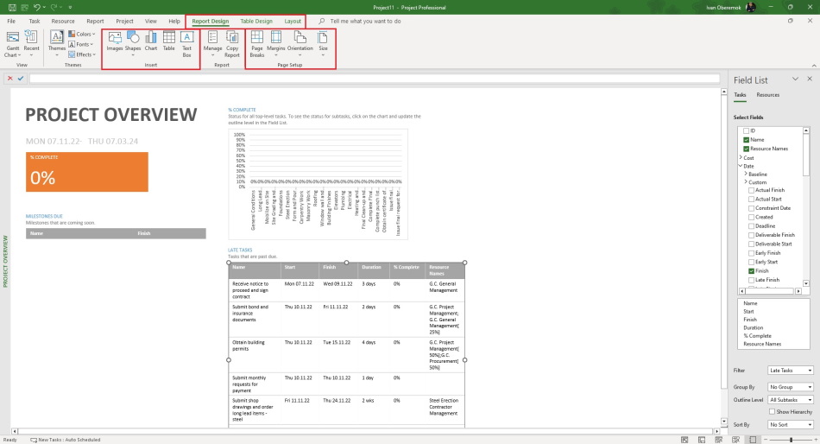Open the Gantt Chart view button

[x=13, y=45]
